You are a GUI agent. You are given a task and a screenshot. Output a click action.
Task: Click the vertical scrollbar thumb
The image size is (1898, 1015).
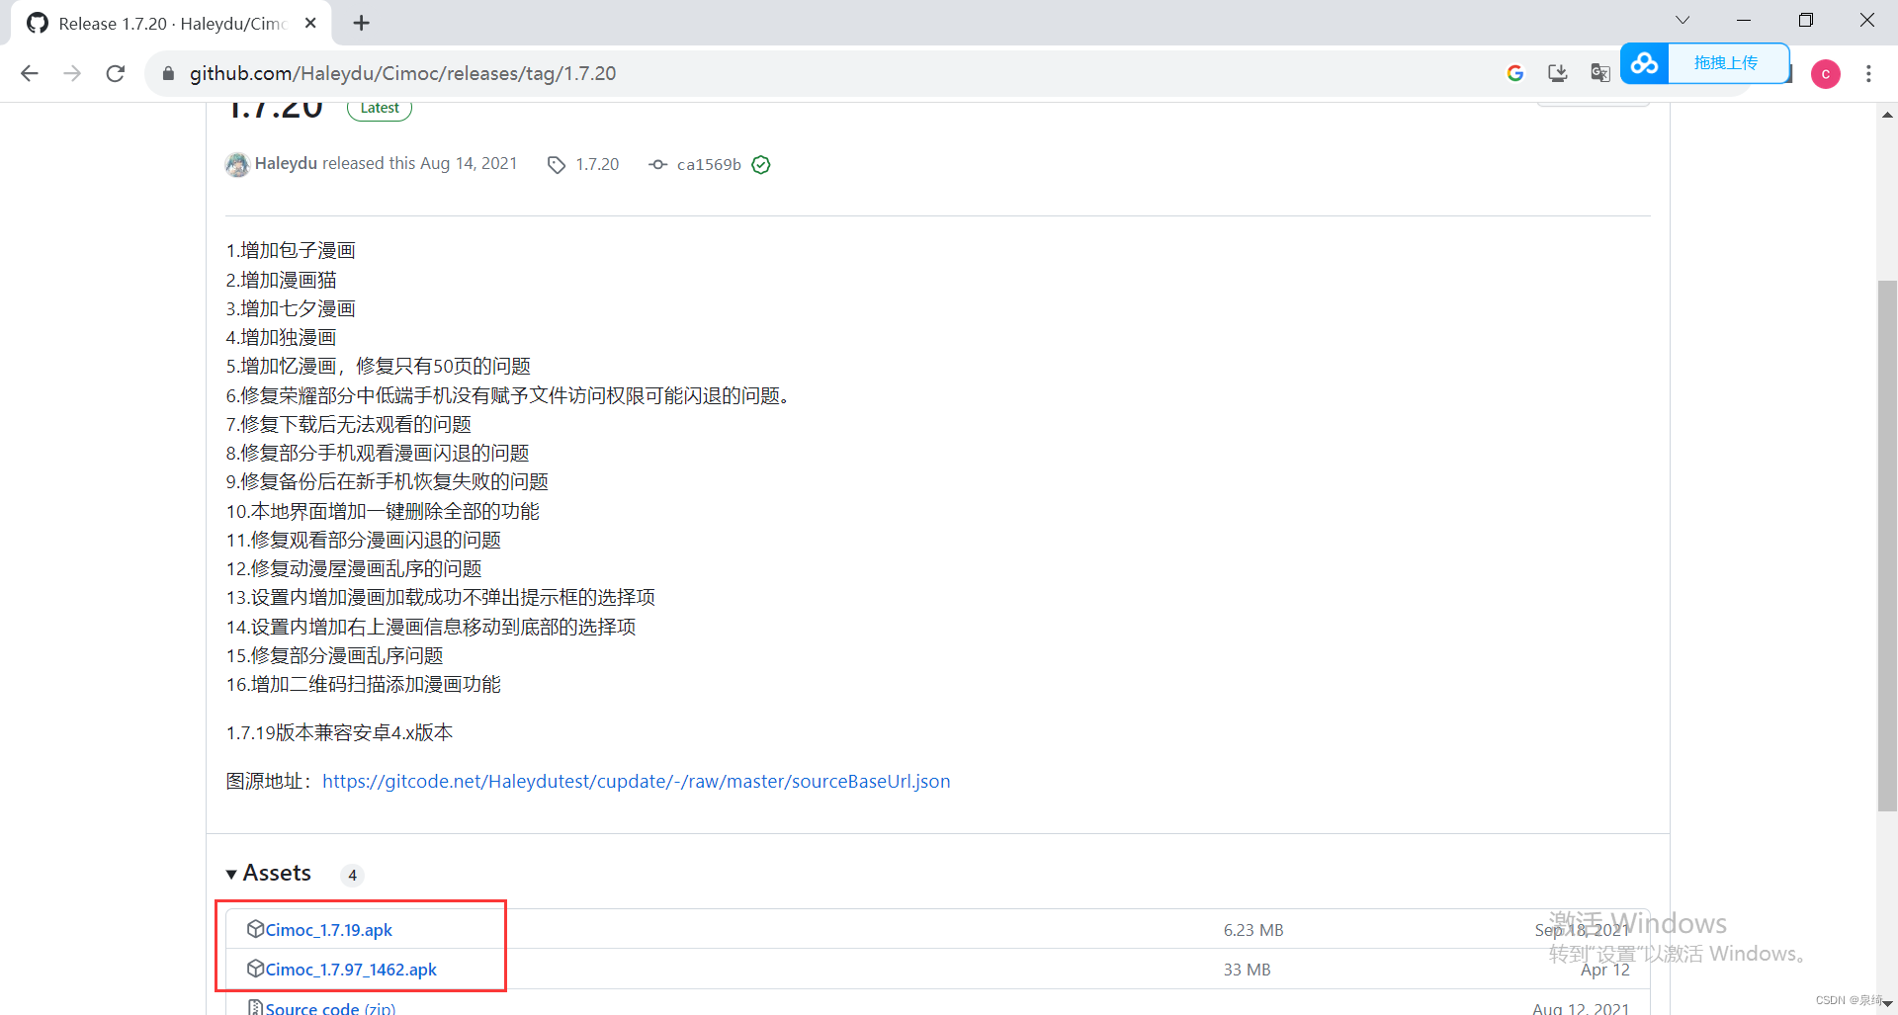coord(1887,546)
